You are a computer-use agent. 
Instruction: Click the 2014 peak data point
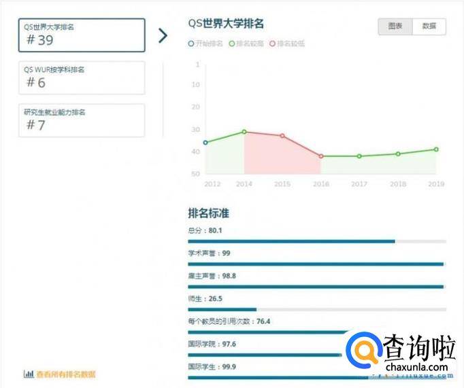[x=244, y=132]
